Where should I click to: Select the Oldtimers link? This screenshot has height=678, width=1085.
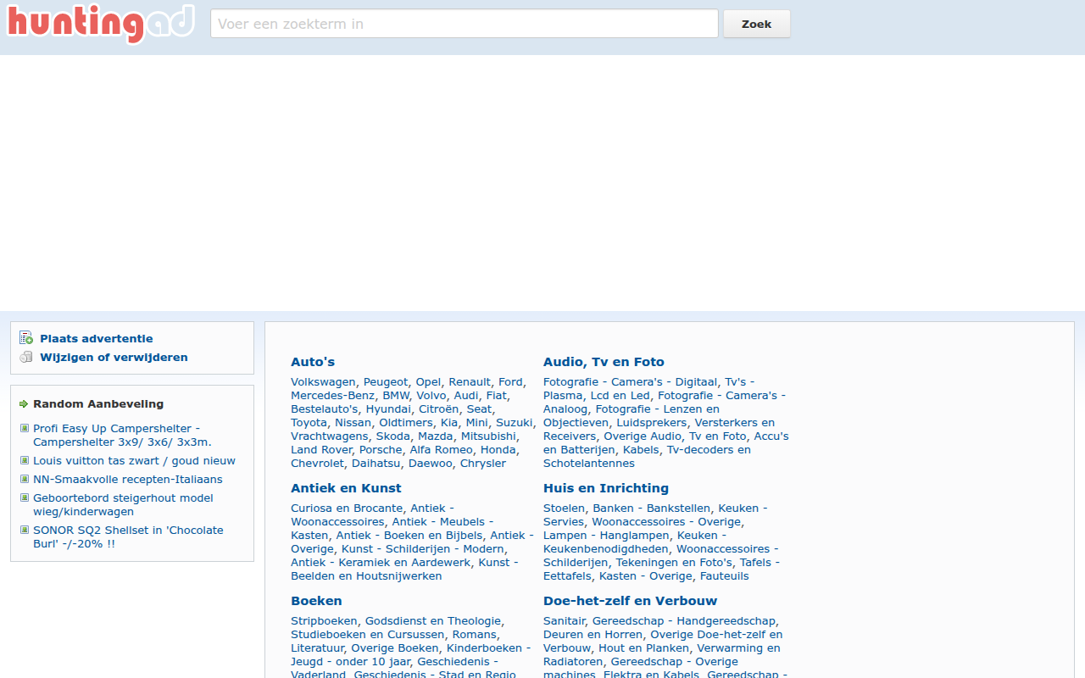[x=406, y=423]
